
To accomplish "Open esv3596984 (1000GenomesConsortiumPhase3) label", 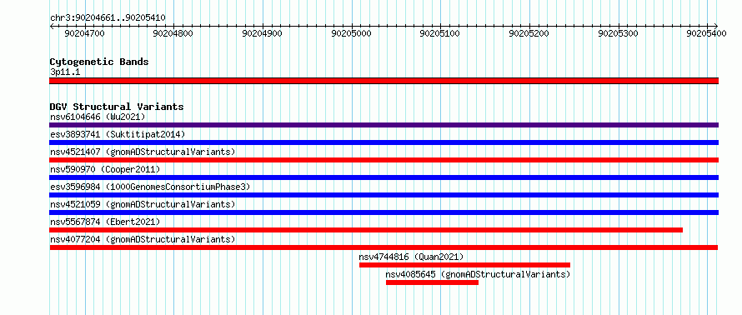I will 150,187.
